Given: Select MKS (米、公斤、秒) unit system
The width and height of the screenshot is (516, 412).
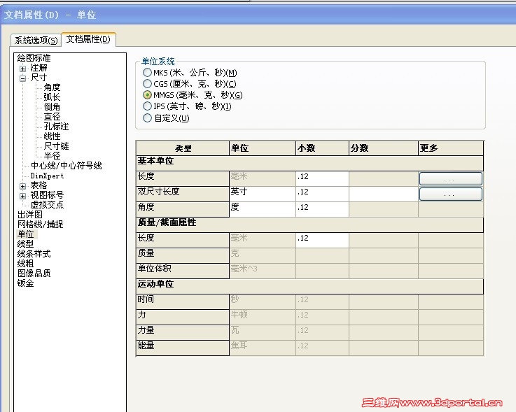Looking at the screenshot, I should point(148,72).
